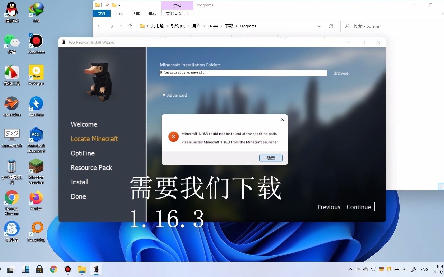Open recent locations dropdown in Explorer
The width and height of the screenshot is (444, 277).
tap(121, 26)
